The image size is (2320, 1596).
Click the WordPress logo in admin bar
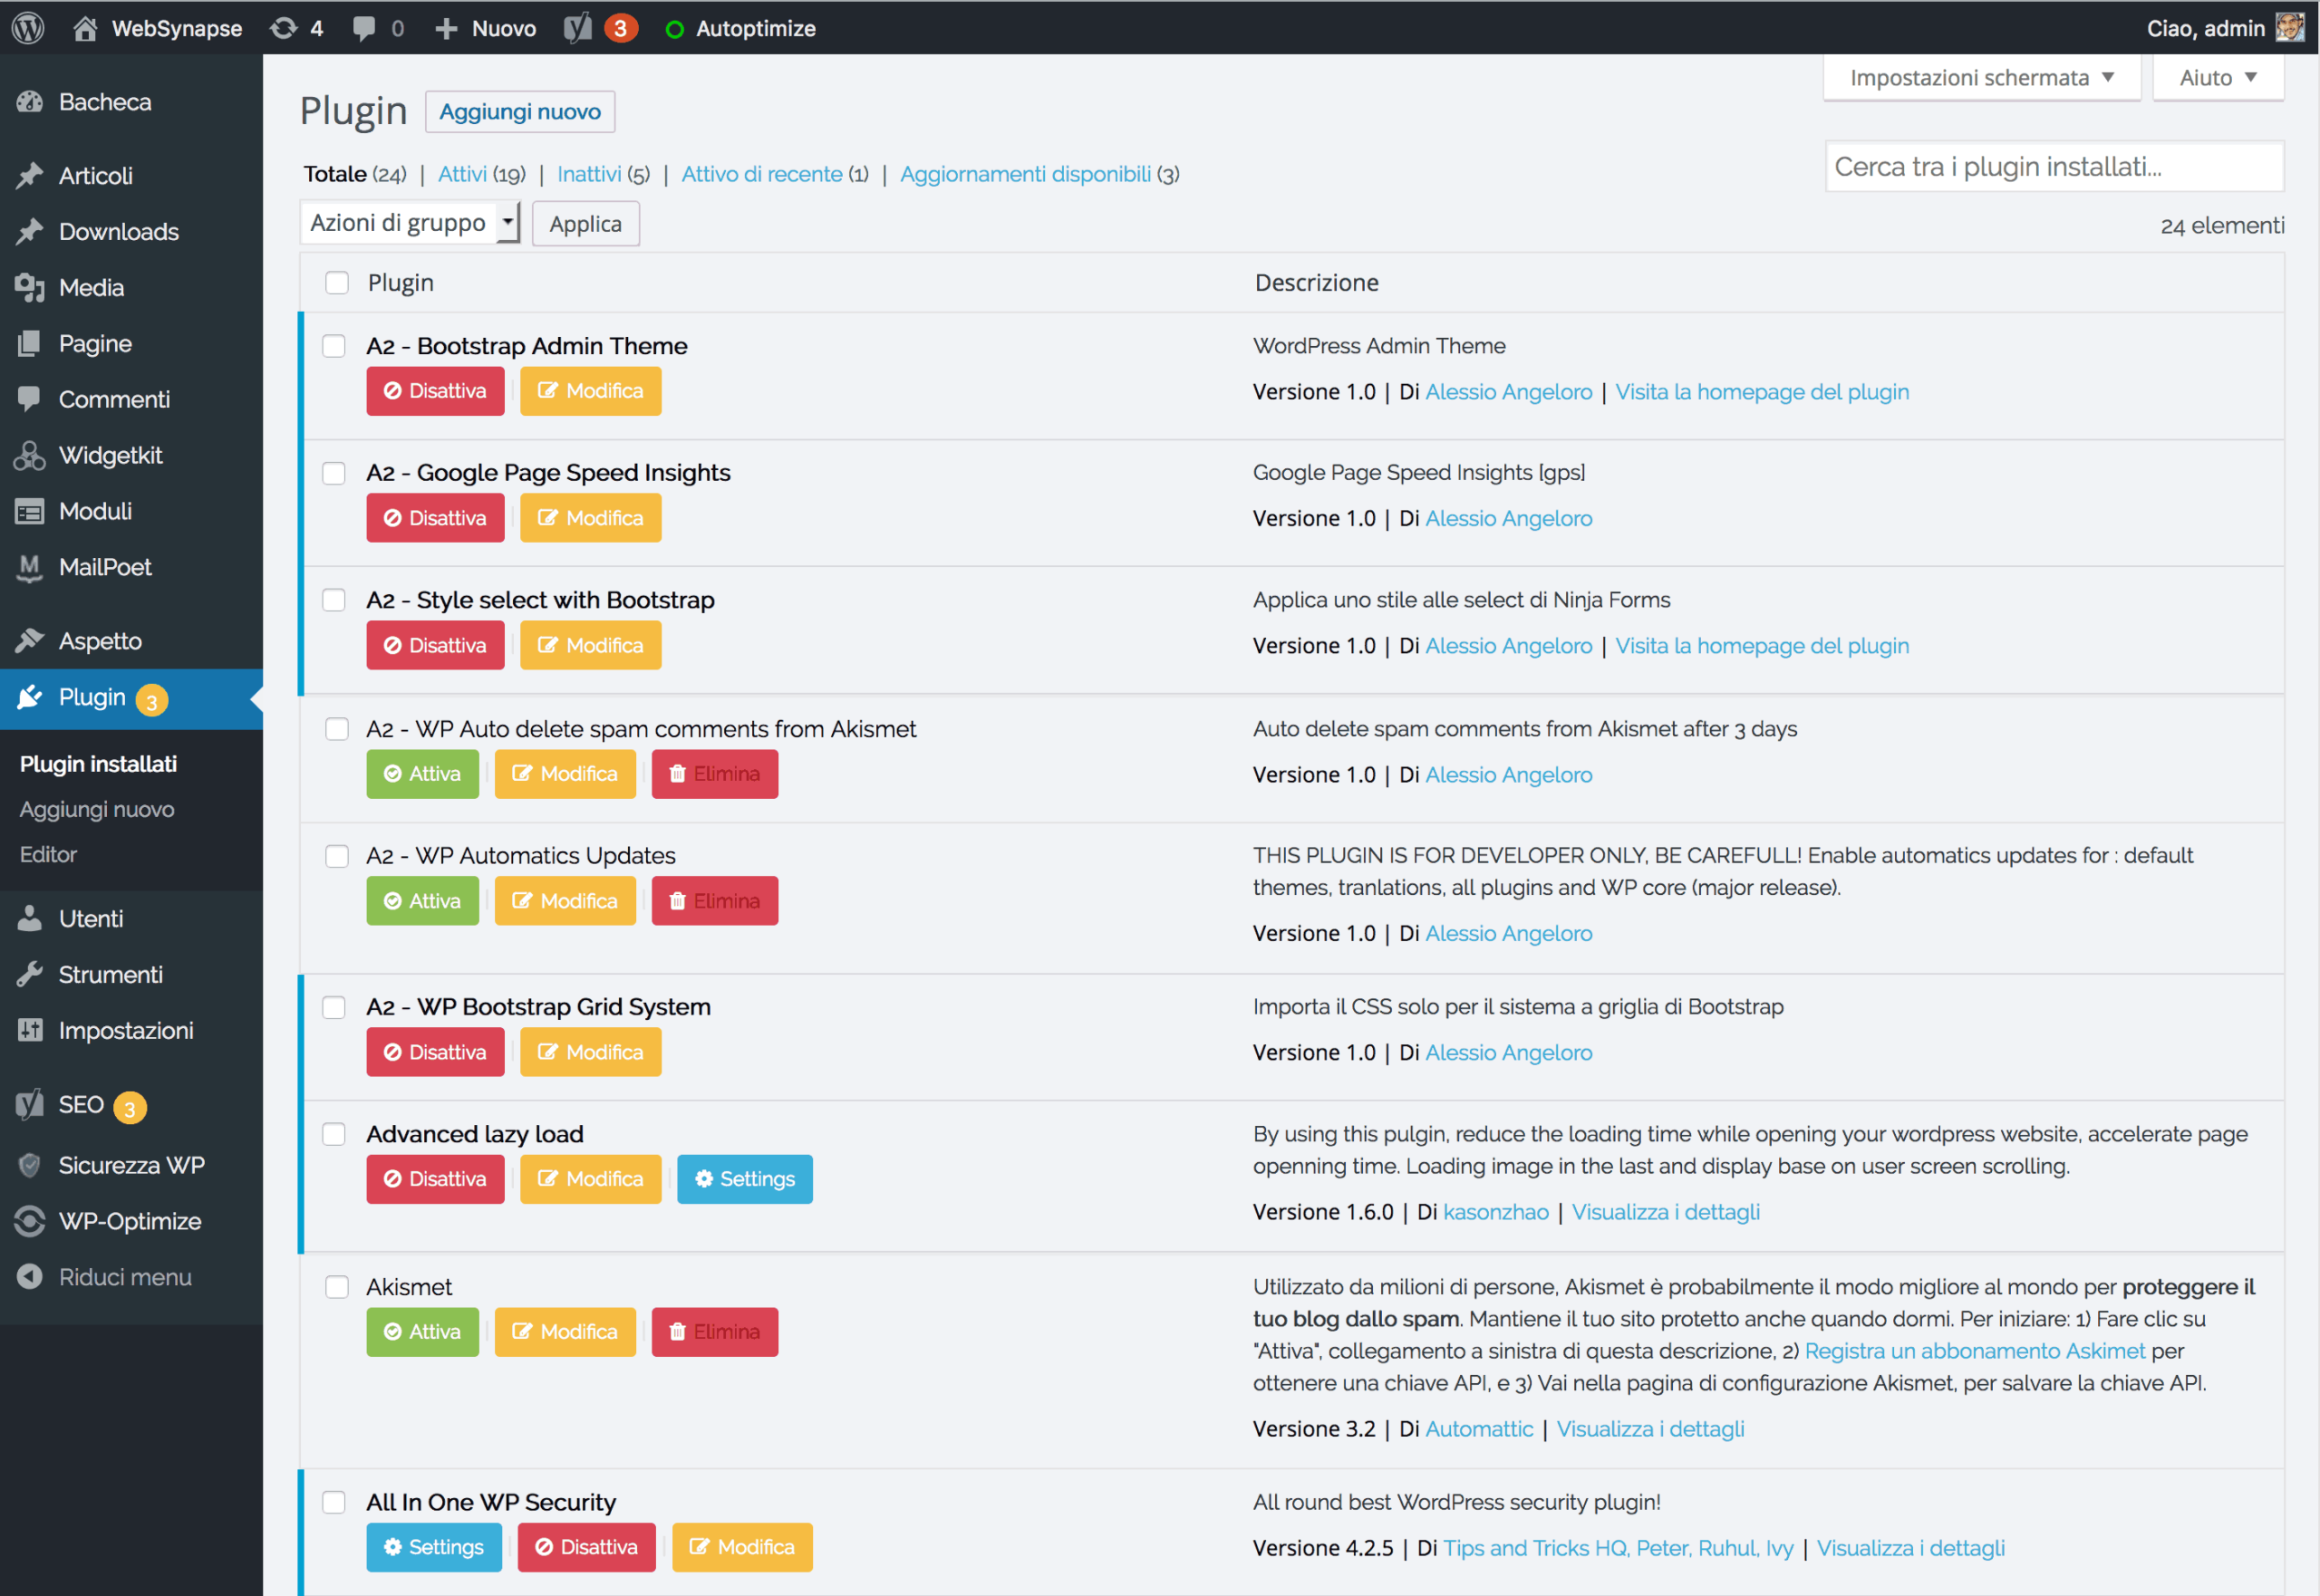(28, 28)
